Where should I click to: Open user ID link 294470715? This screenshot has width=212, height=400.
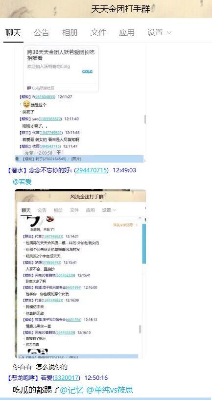coord(92,170)
